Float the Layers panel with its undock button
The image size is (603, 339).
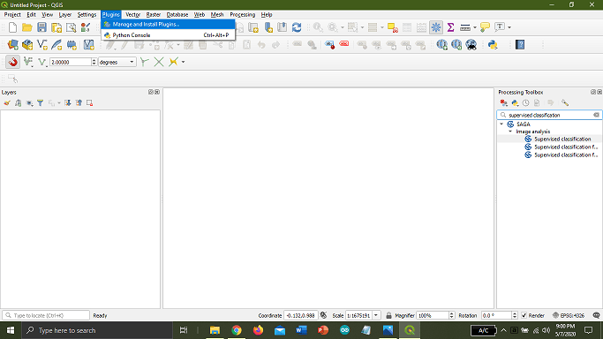point(151,92)
